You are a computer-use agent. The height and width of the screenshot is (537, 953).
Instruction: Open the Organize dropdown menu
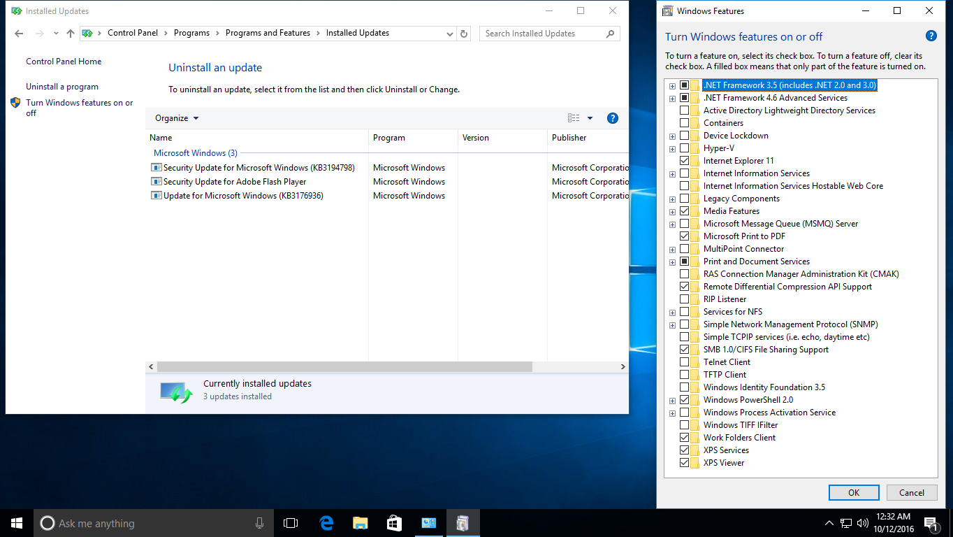coord(177,118)
